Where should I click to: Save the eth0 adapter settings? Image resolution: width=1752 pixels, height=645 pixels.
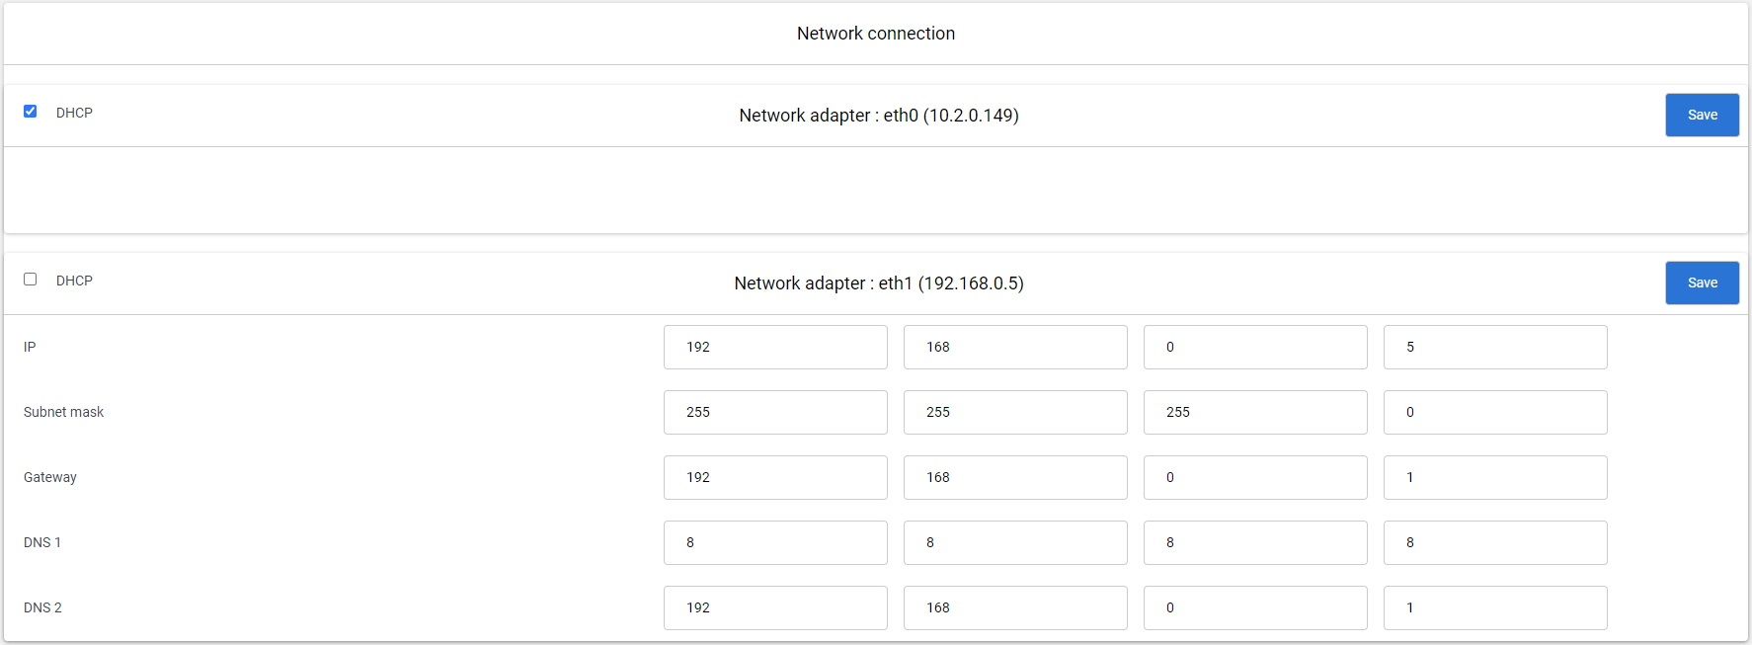click(x=1702, y=115)
